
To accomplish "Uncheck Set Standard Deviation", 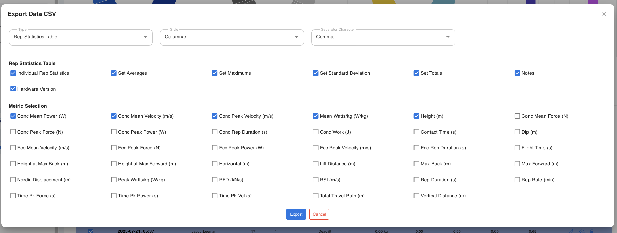I will [315, 73].
